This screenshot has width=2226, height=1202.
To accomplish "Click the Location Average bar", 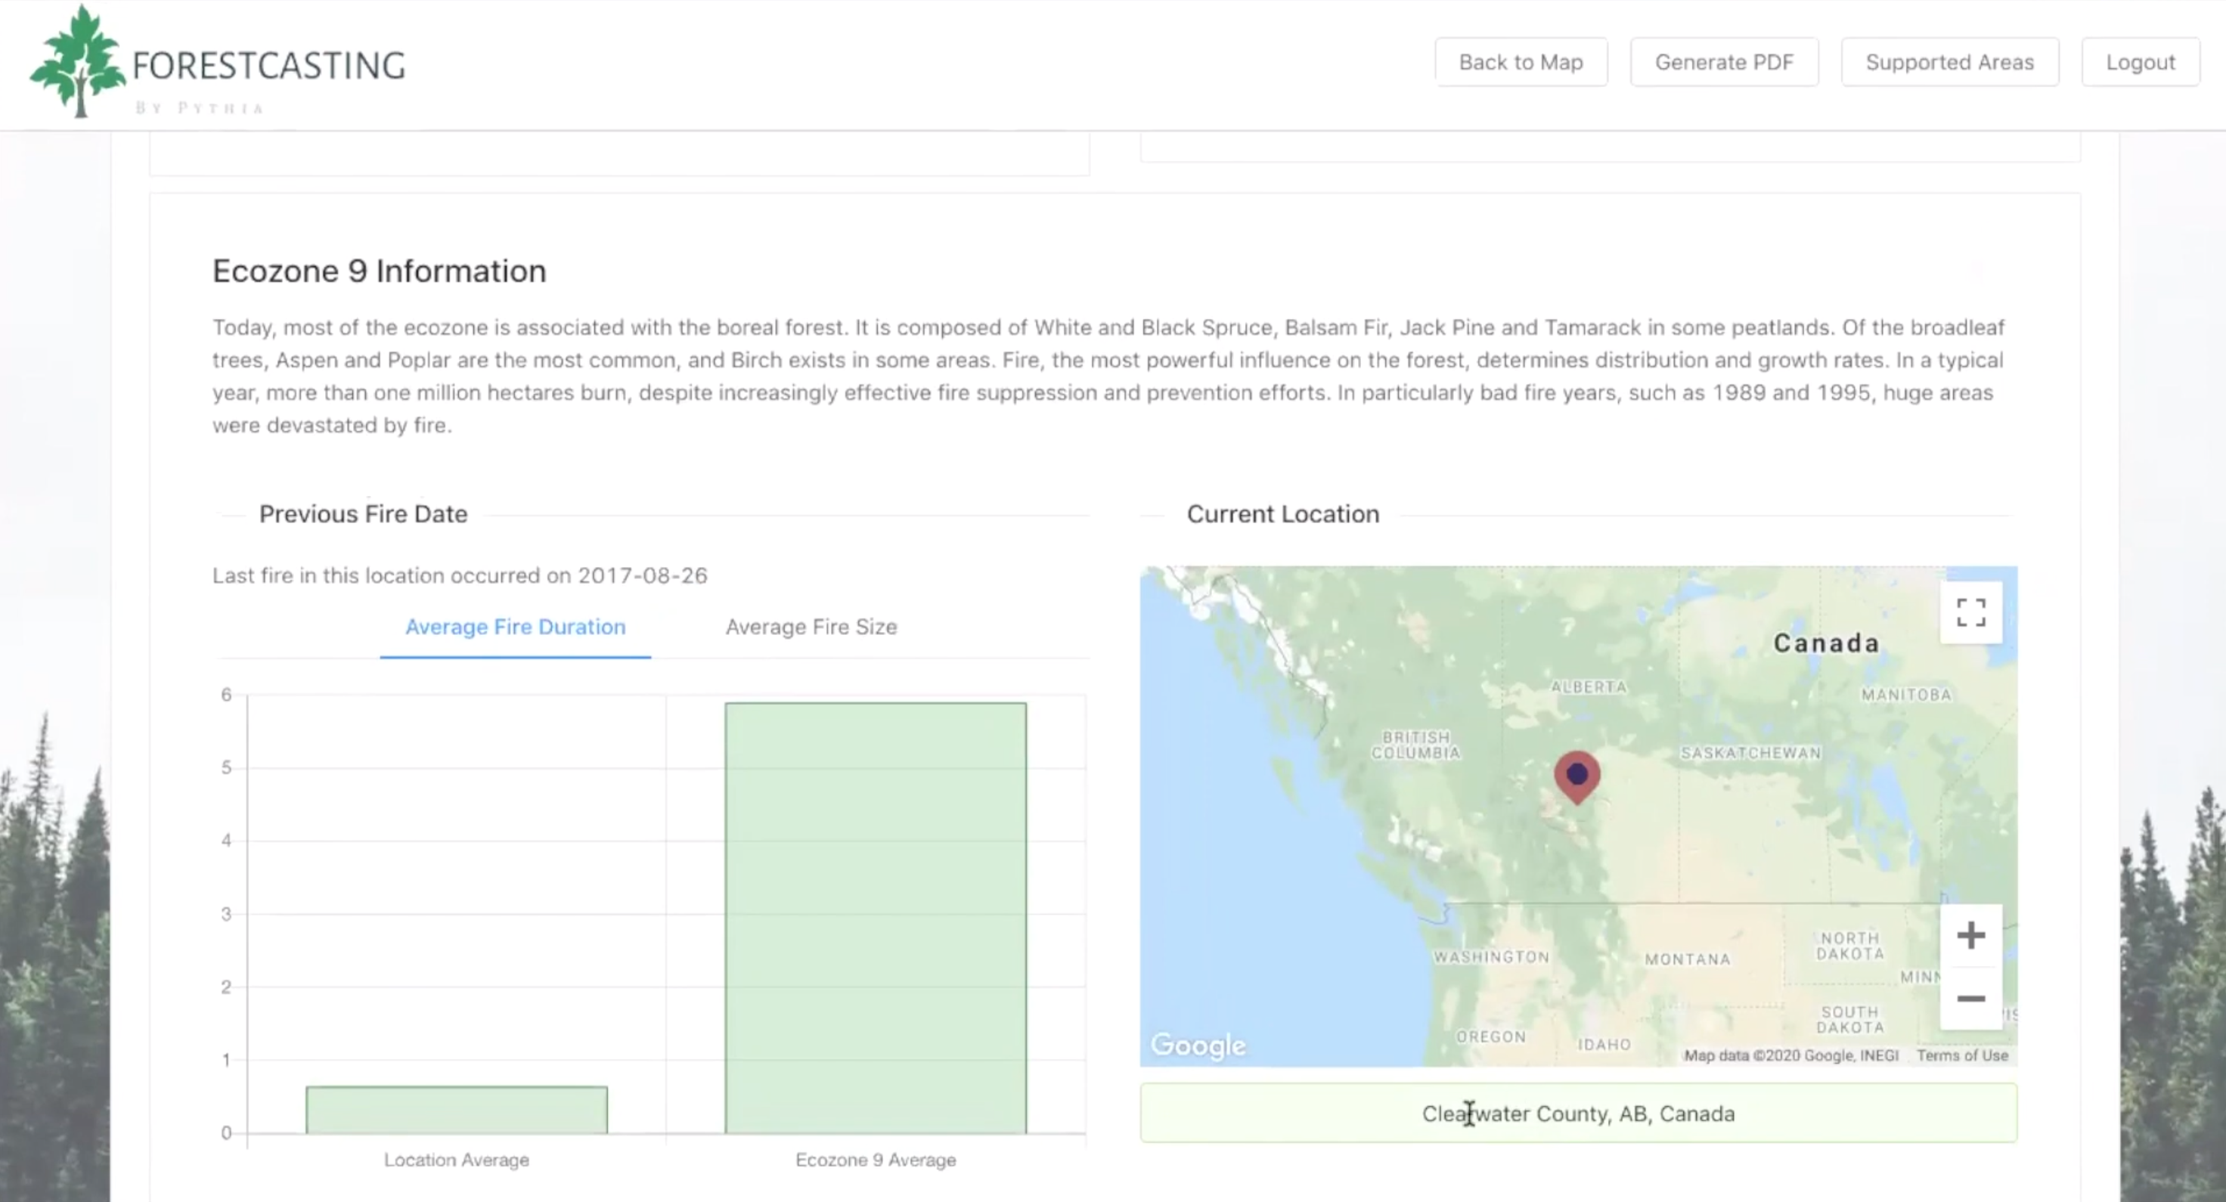I will [456, 1110].
